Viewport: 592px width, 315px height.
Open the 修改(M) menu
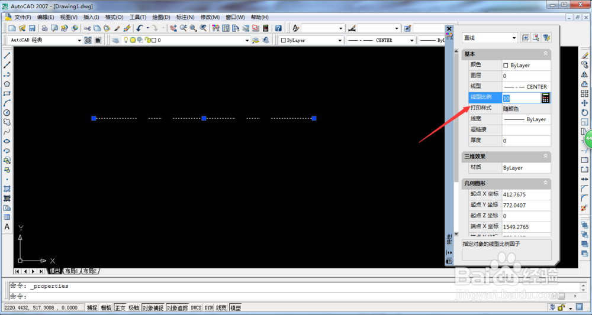tap(210, 17)
